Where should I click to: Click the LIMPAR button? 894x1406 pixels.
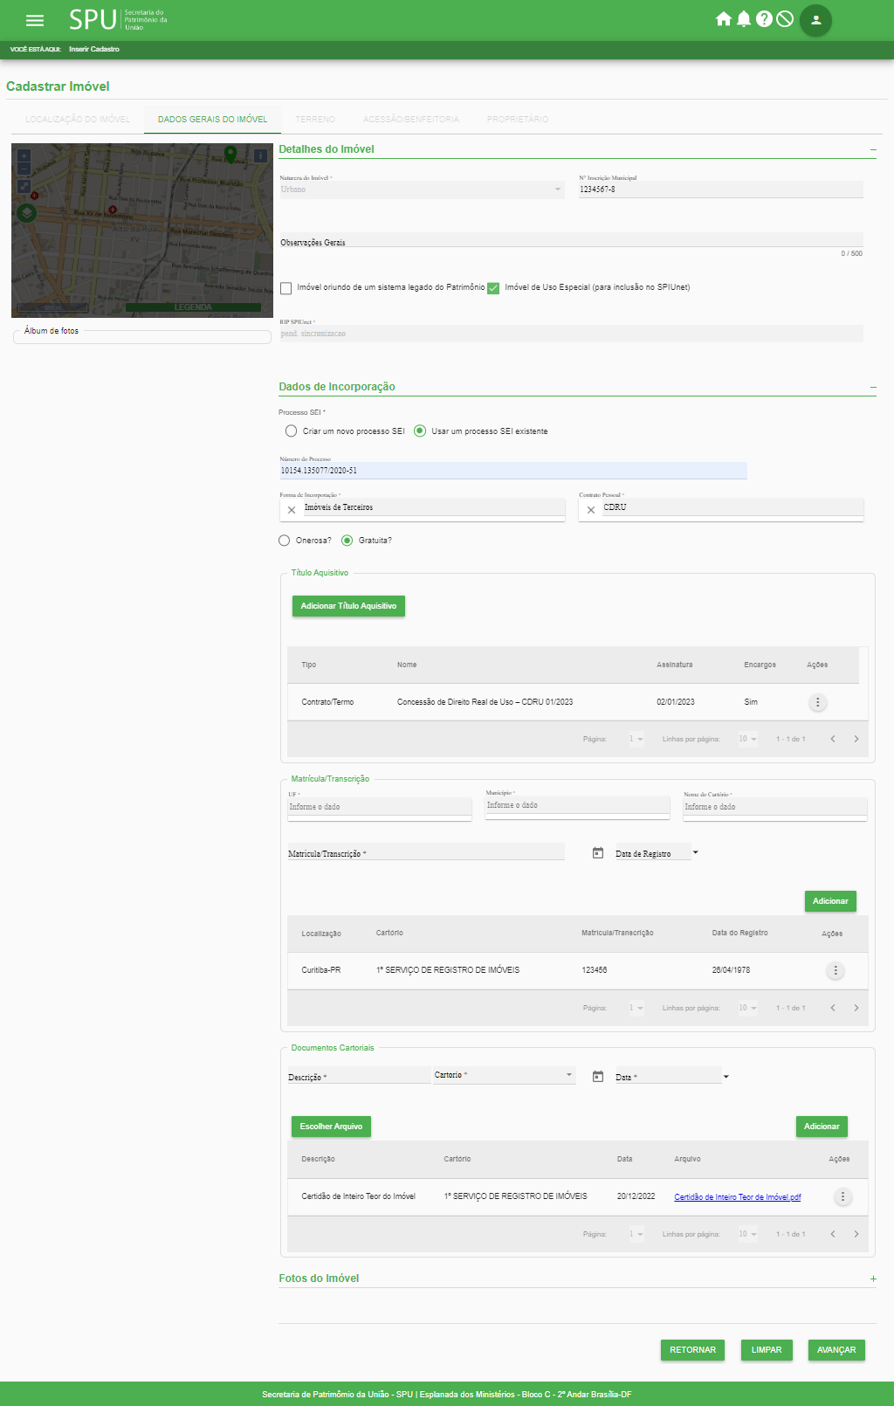click(767, 1350)
